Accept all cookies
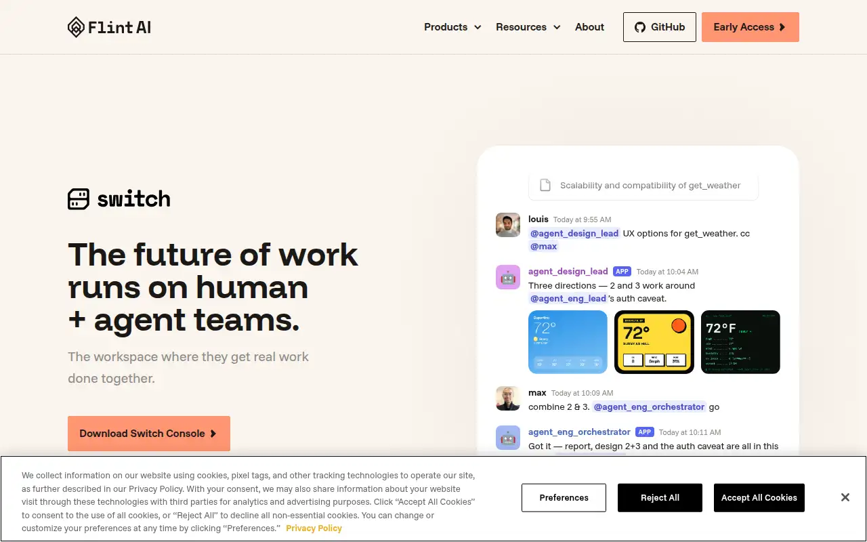 point(759,498)
